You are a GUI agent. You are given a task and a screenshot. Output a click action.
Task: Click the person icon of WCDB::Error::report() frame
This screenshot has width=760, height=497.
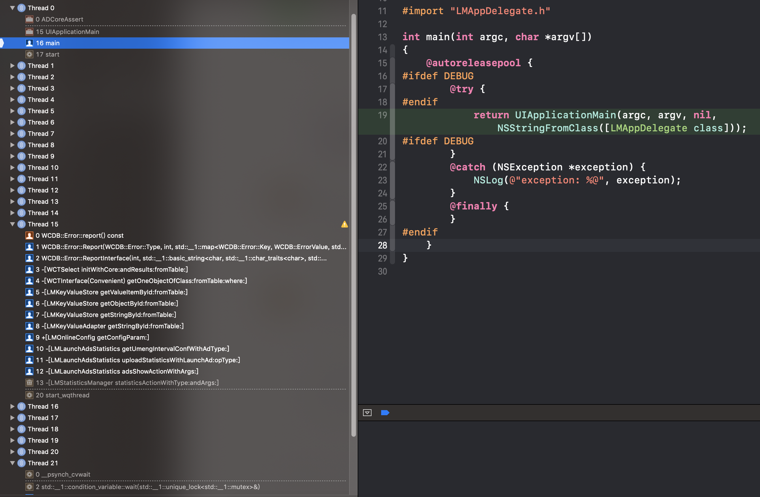(29, 236)
